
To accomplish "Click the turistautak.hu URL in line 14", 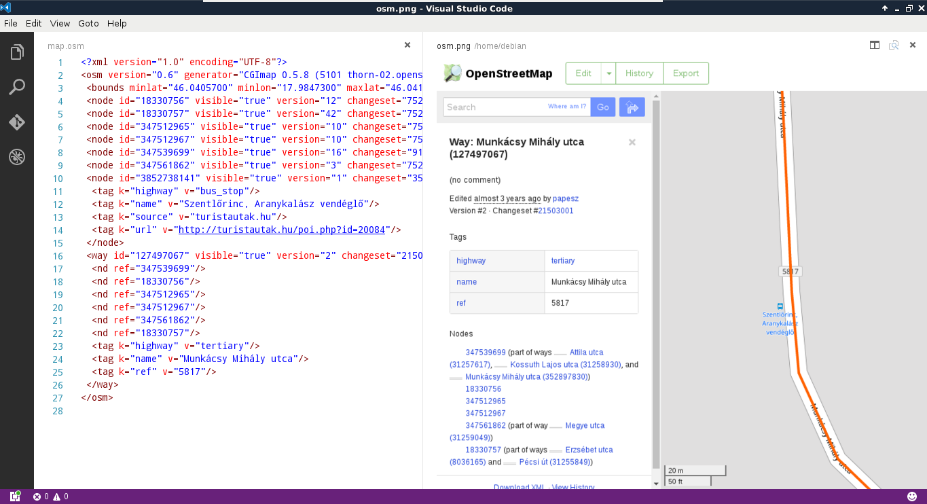I will coord(281,230).
